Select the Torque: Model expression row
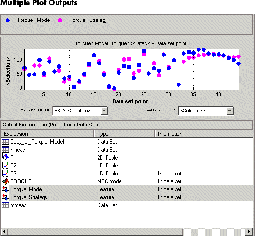This screenshot has width=255, height=236. 127,189
